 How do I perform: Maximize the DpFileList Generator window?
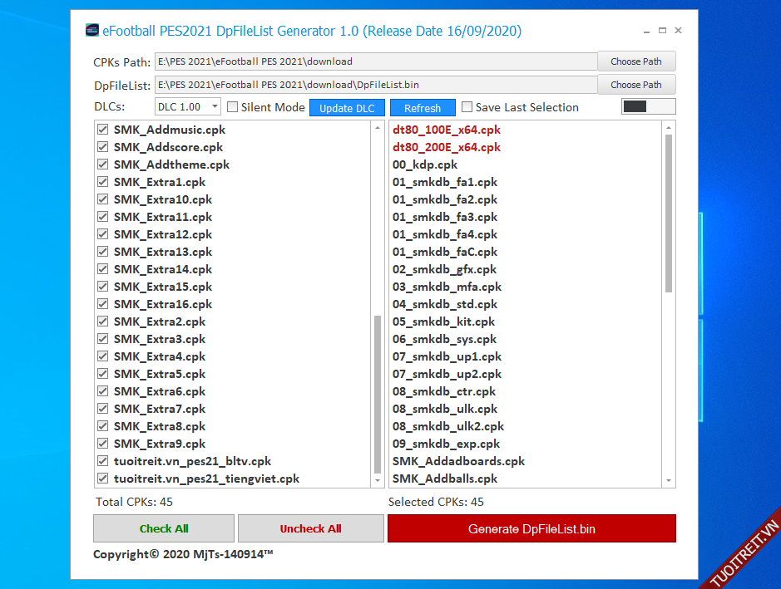pos(662,31)
